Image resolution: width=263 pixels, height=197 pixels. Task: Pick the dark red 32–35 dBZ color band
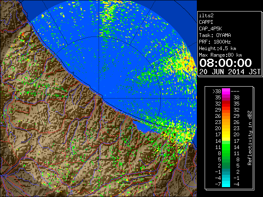tap(226, 103)
